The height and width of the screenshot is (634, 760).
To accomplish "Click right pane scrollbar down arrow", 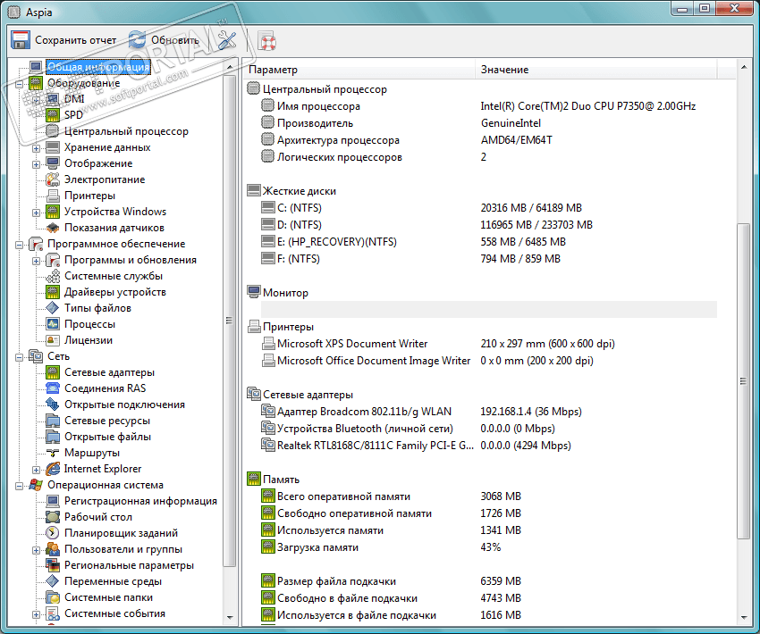I will pyautogui.click(x=744, y=617).
